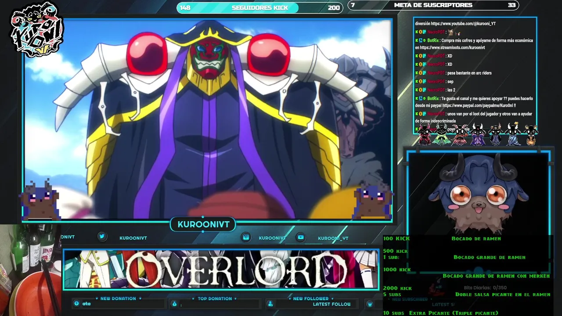Click the Twitter bird icon
The height and width of the screenshot is (316, 562).
[102, 237]
